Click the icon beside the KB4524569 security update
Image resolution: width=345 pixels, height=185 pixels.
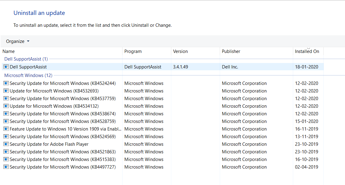(x=6, y=137)
